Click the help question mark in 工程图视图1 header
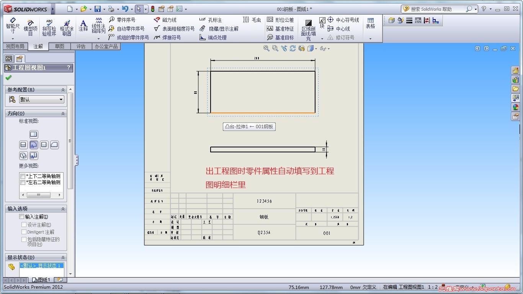523x294 pixels. pyautogui.click(x=69, y=68)
